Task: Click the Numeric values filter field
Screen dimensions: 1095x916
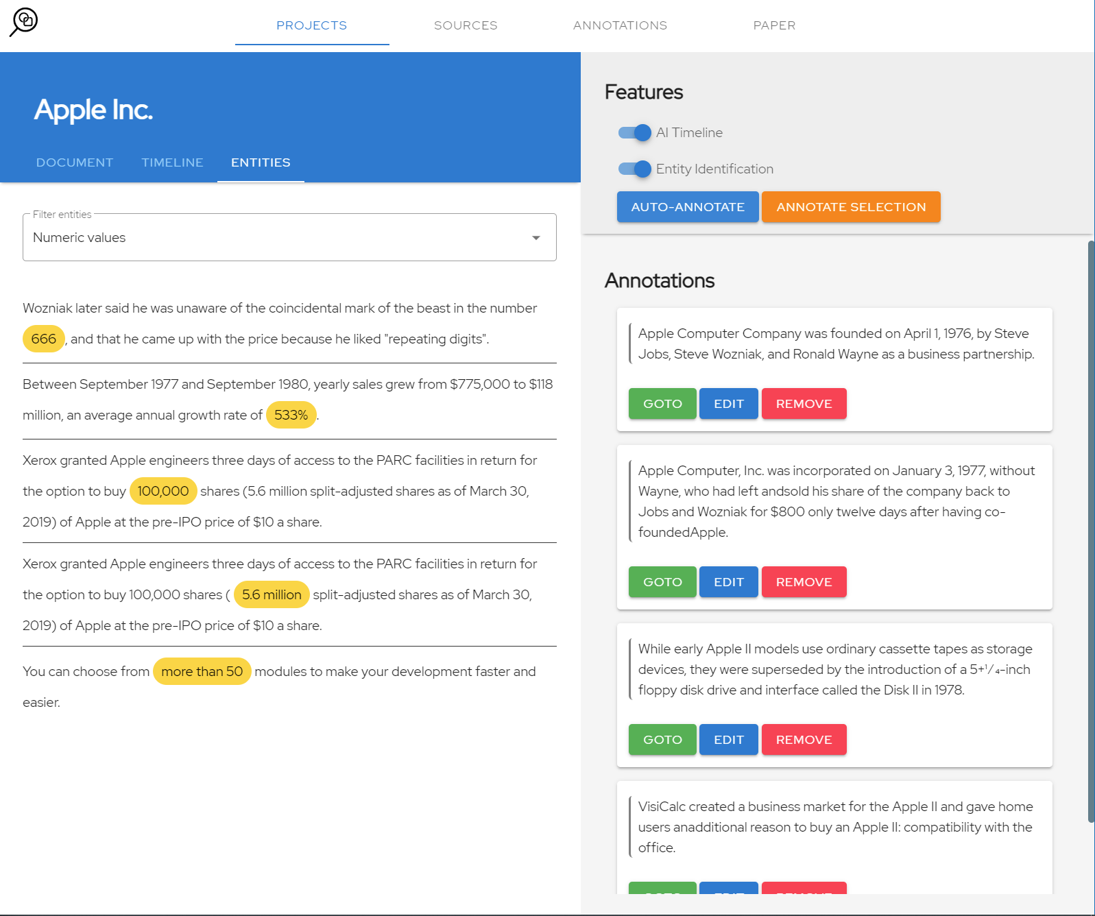Action: pos(289,237)
